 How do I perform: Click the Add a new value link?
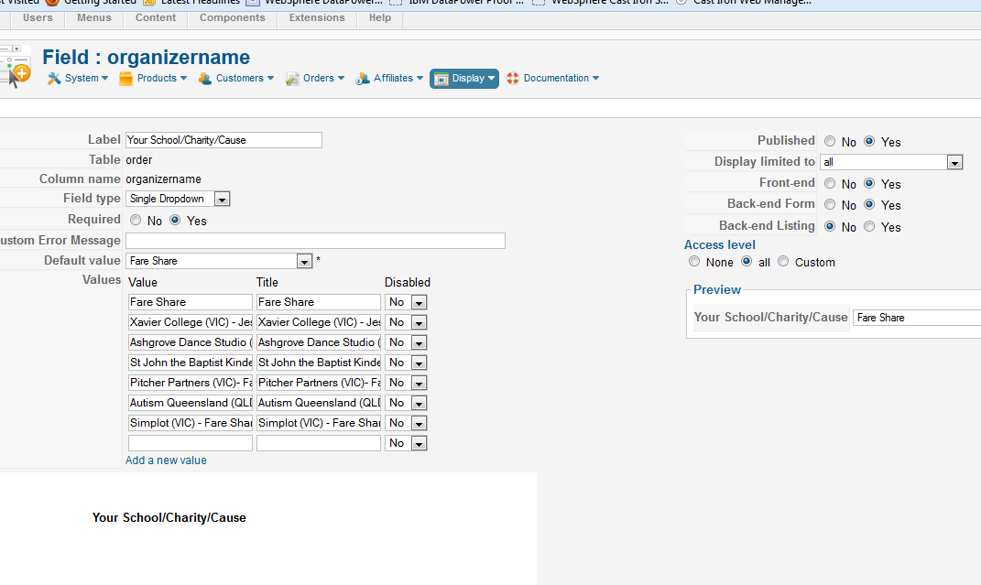166,460
